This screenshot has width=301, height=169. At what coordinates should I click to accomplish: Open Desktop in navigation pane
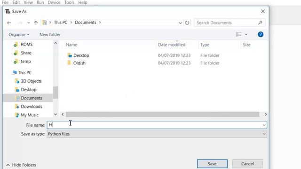29,90
